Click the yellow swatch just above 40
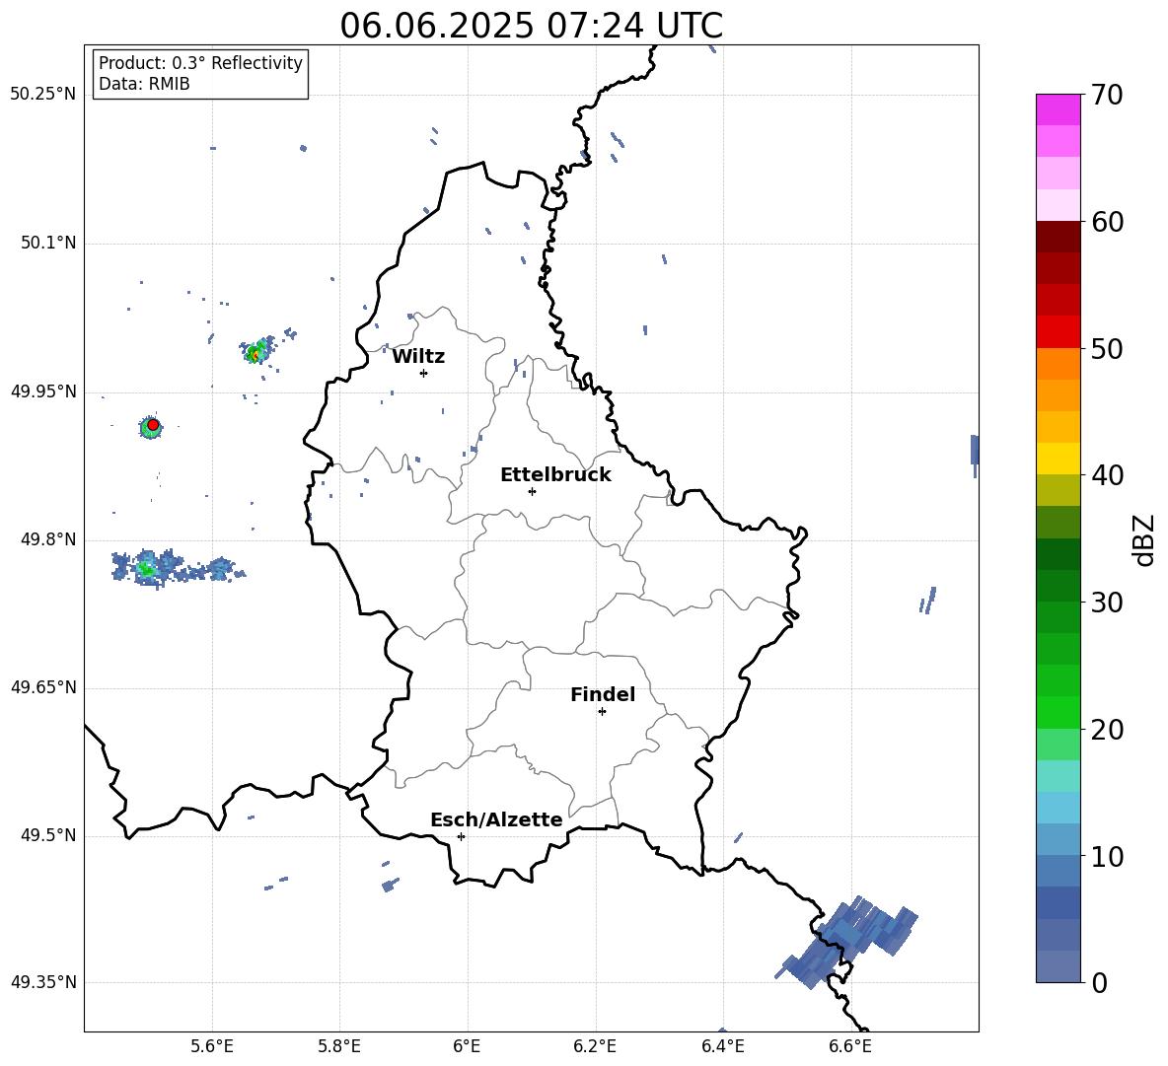1168x1066 pixels. pos(1058,459)
